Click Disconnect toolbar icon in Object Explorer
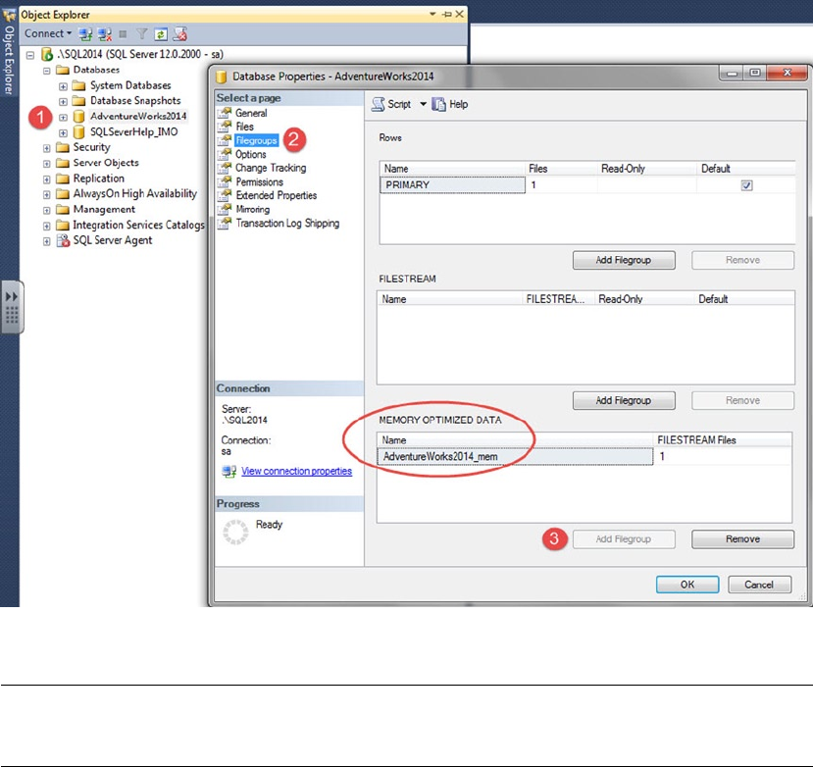 105,34
